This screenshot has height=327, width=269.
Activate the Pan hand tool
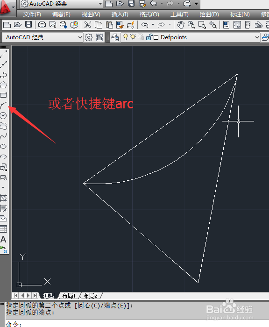click(181, 25)
